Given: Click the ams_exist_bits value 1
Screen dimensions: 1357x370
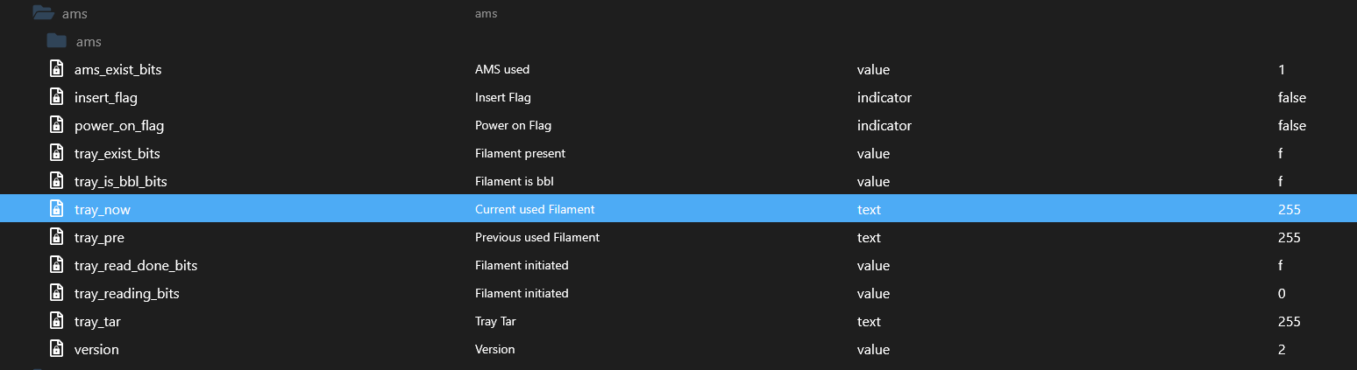Looking at the screenshot, I should click(1281, 69).
